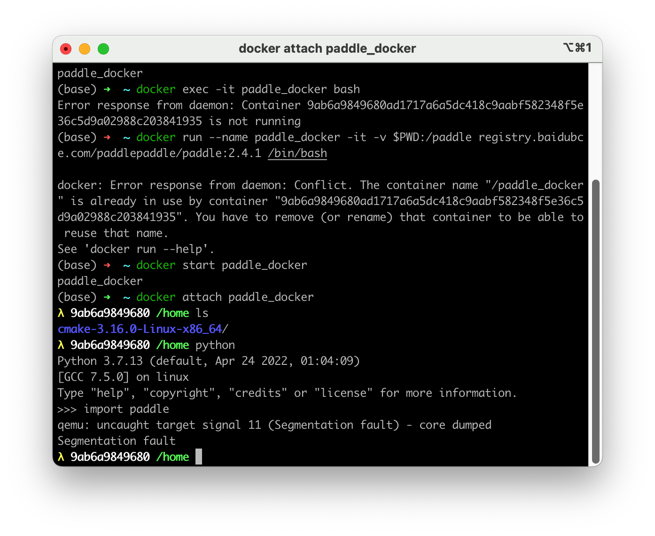Click the ⌥⌘1 shortcut indicator in title bar
Viewport: 655px width, 536px height.
pyautogui.click(x=577, y=47)
